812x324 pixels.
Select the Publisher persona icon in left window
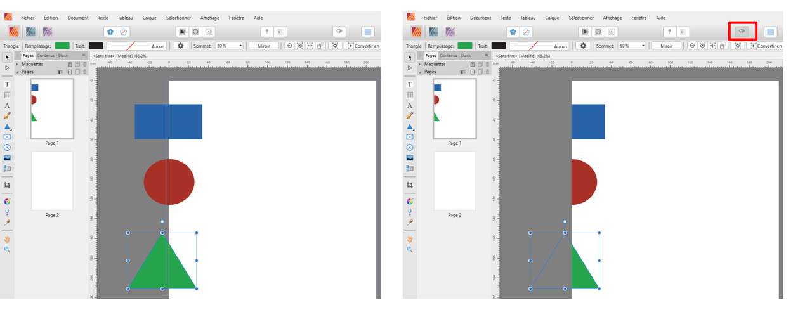pos(13,32)
